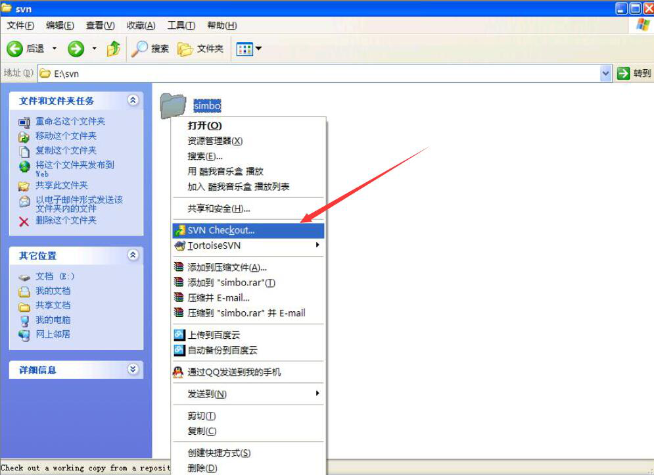Screen dimensions: 654x475
Task: Open the Forward button history dropdown arrow
Action: click(94, 49)
